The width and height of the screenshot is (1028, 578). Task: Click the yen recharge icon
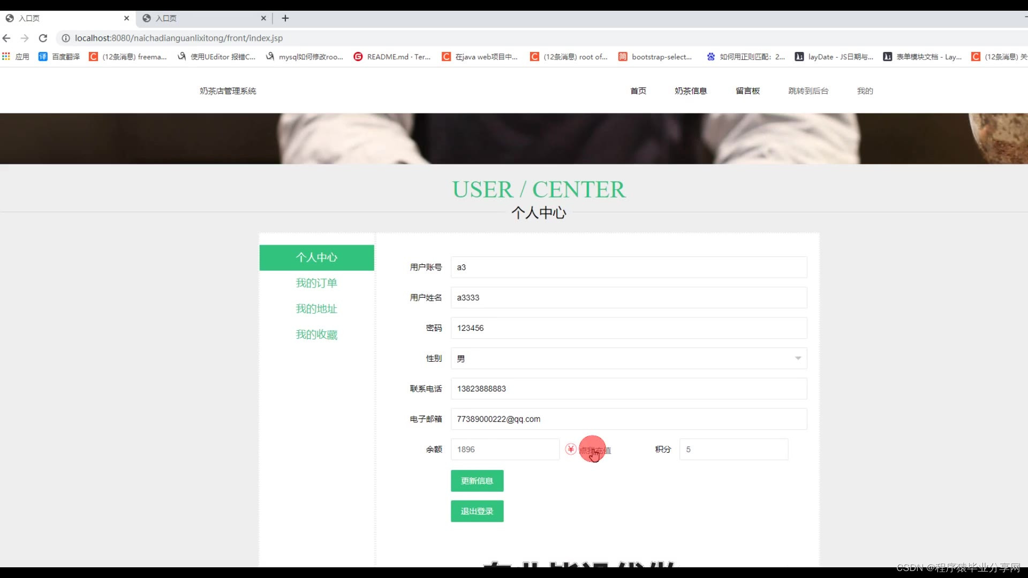pos(571,449)
